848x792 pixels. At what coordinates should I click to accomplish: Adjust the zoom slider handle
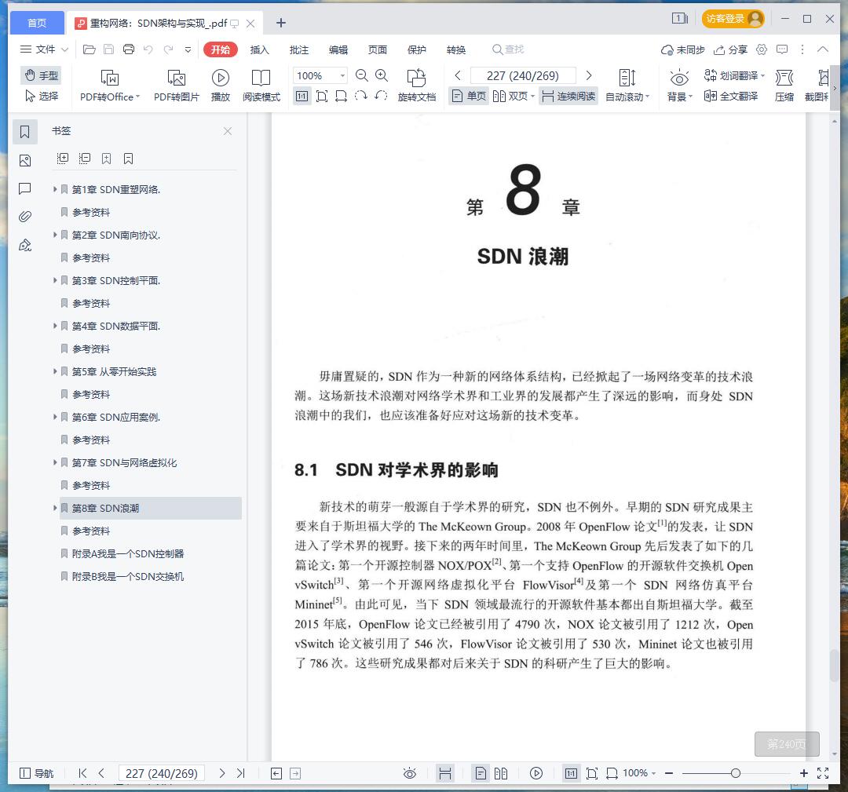point(736,774)
